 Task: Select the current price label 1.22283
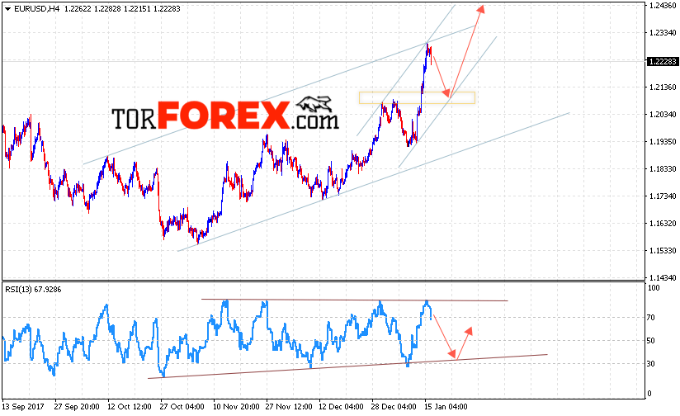click(x=662, y=62)
